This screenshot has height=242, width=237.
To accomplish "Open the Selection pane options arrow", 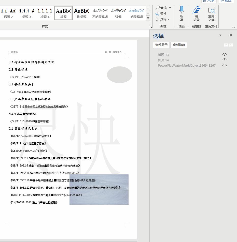I will coord(220,35).
